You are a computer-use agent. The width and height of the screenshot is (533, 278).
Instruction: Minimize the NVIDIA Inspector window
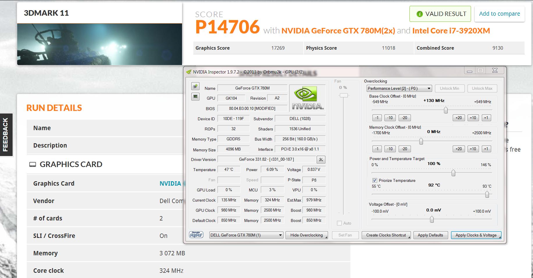click(469, 71)
